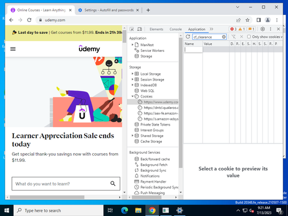Refresh the cookies table
This screenshot has height=216, width=288.
[x=188, y=37]
